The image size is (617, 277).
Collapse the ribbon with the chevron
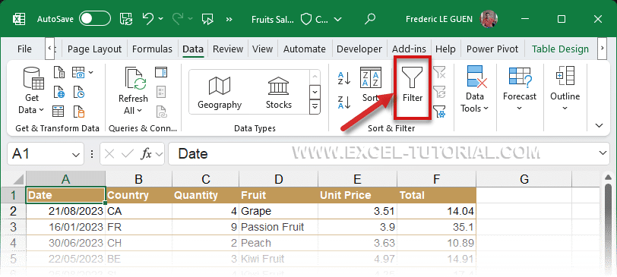coord(600,126)
